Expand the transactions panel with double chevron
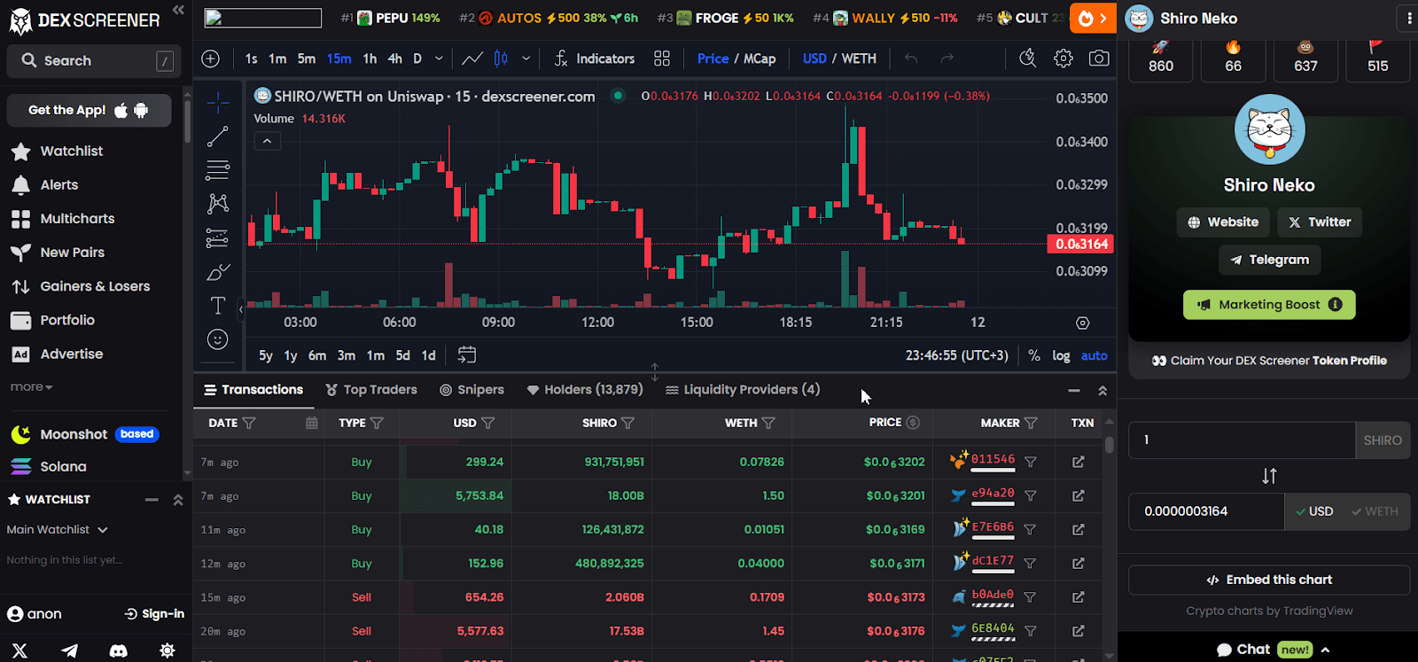1418x662 pixels. pyautogui.click(x=1102, y=390)
